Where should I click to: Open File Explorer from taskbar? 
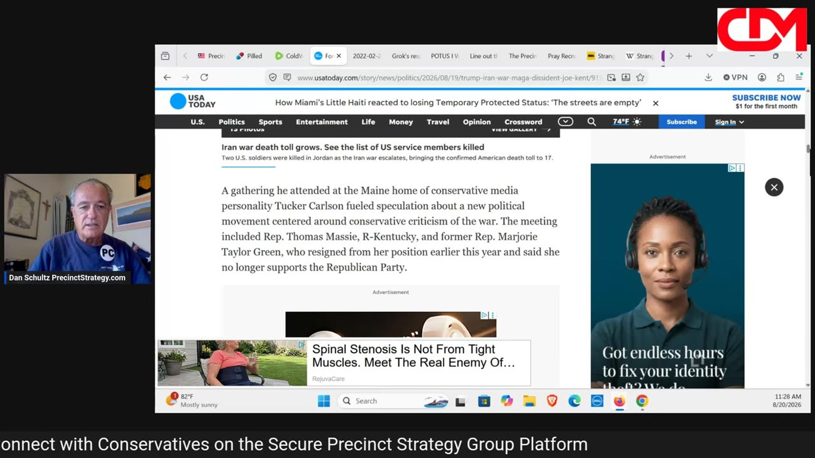coord(529,401)
